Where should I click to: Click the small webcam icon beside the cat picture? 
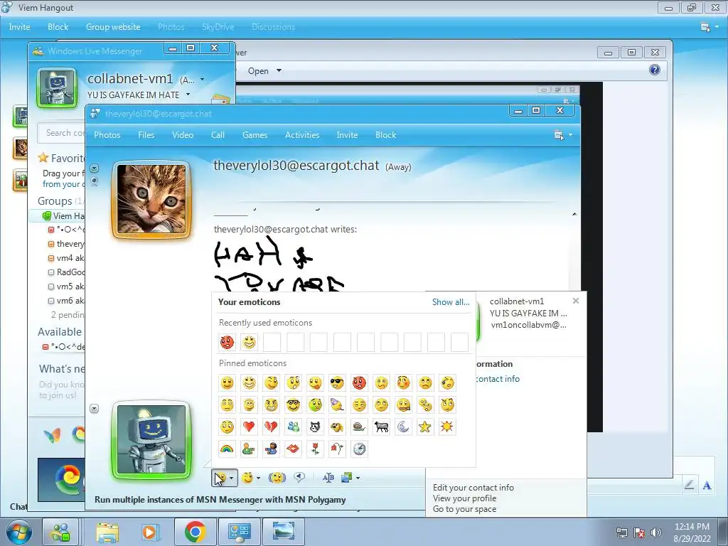coord(95,181)
